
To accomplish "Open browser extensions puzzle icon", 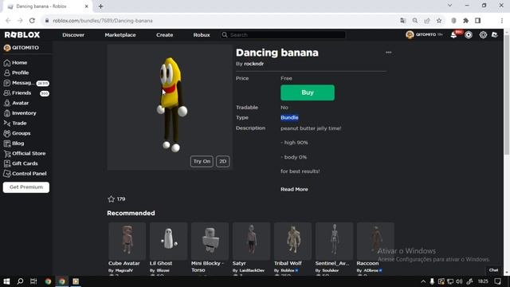I will coord(465,21).
